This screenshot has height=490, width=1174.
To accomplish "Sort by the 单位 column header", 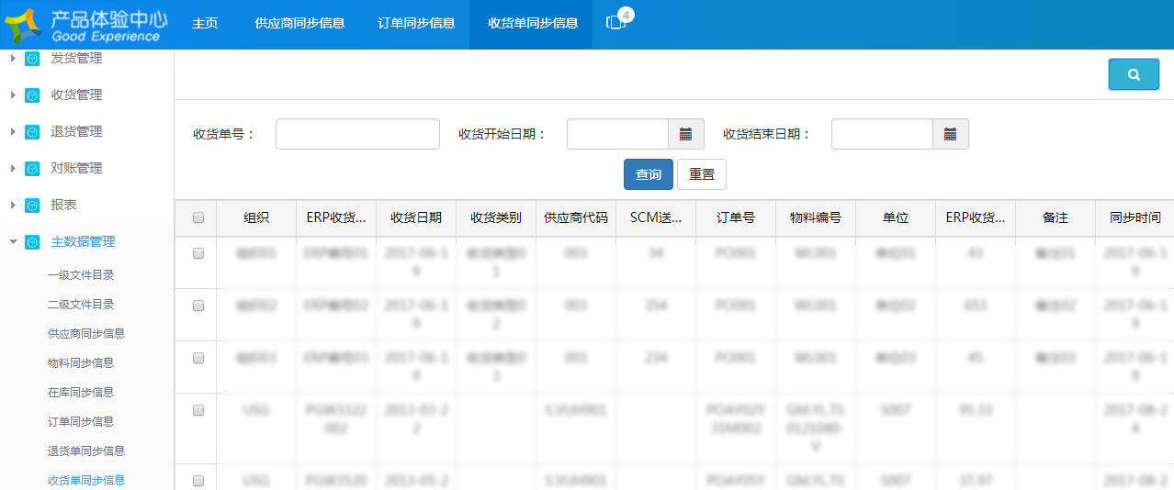I will coord(896,218).
